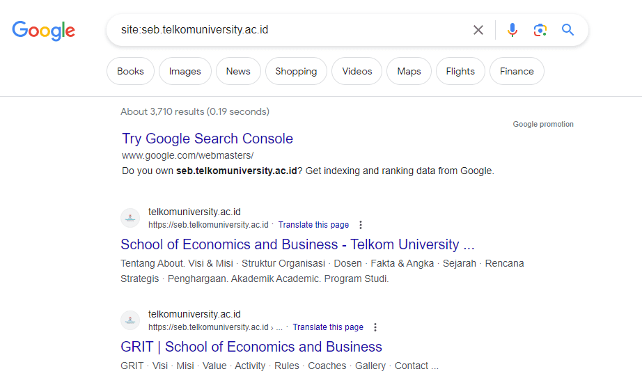The height and width of the screenshot is (392, 642).
Task: Open three-dot menu for GRIT result
Action: pyautogui.click(x=375, y=327)
